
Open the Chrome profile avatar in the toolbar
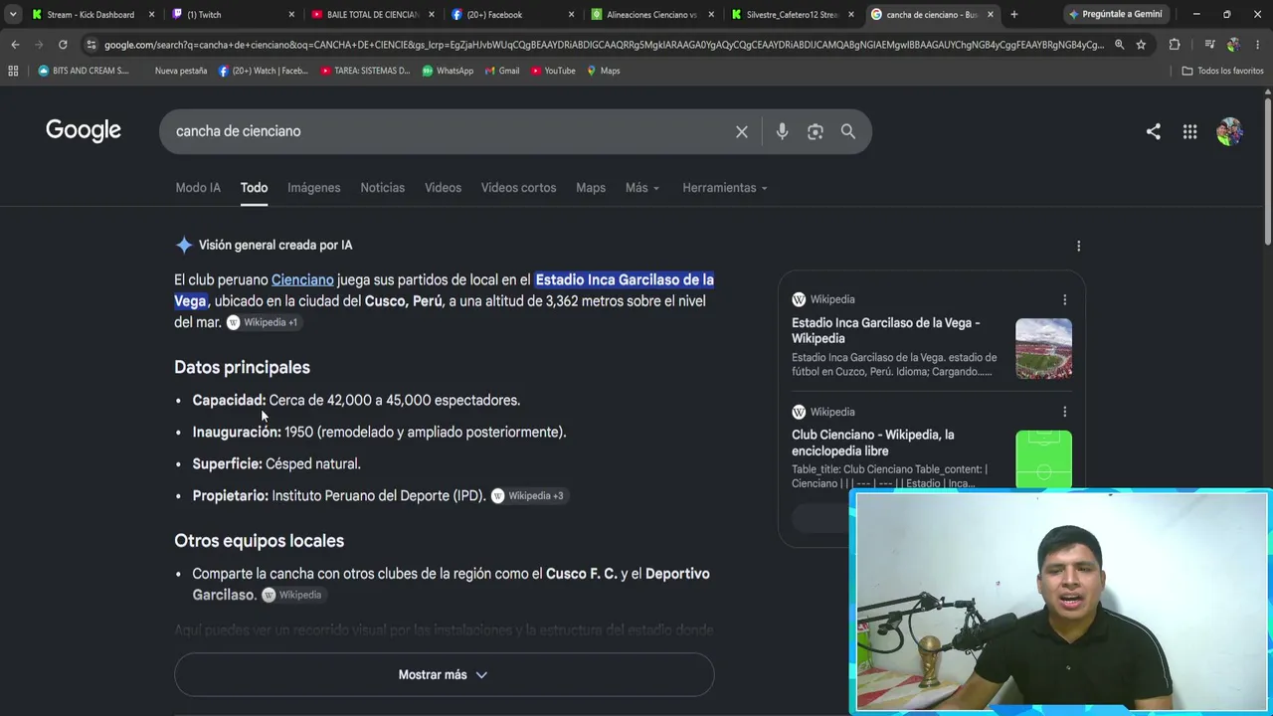(1233, 45)
